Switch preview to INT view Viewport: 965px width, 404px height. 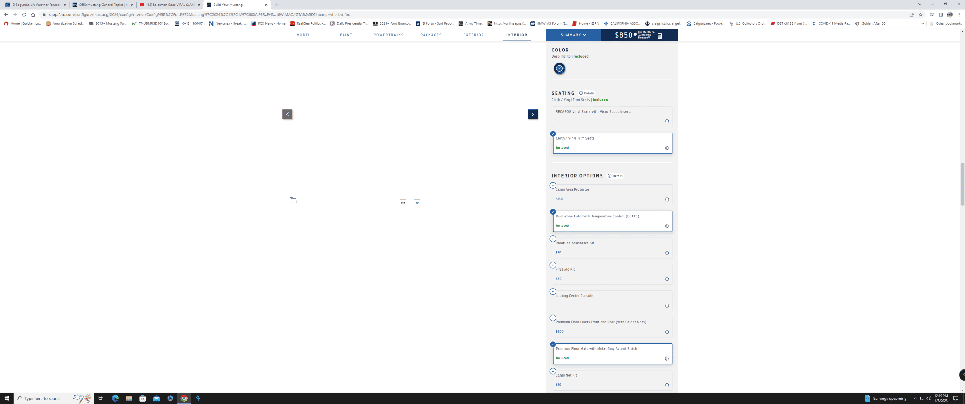(x=417, y=202)
